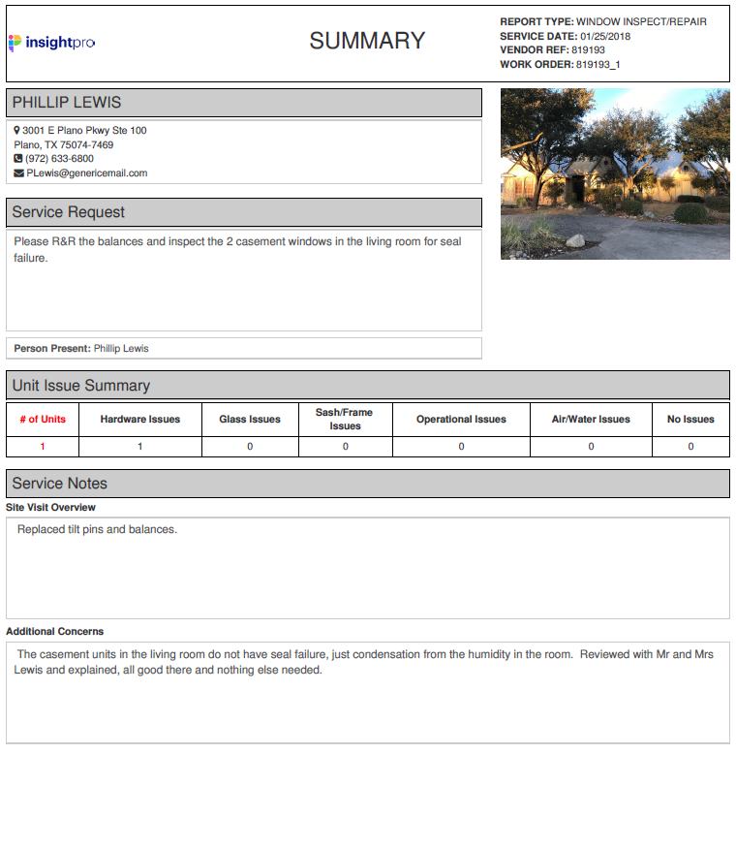Click the phone icon beside (972) 633-6800
Screen dimensions: 736x848
tap(17, 159)
